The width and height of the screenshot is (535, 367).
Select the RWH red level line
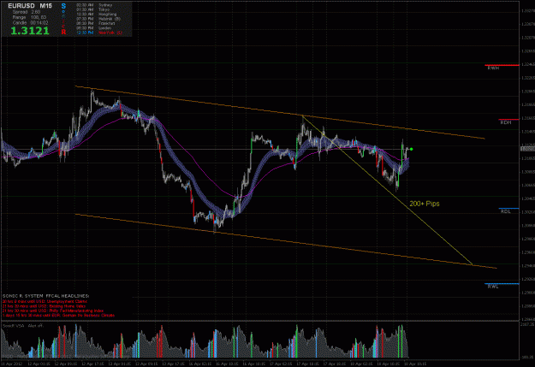pyautogui.click(x=502, y=65)
